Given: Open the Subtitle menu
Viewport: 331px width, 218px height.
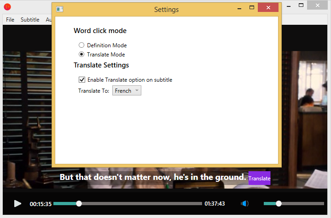Looking at the screenshot, I should (30, 20).
